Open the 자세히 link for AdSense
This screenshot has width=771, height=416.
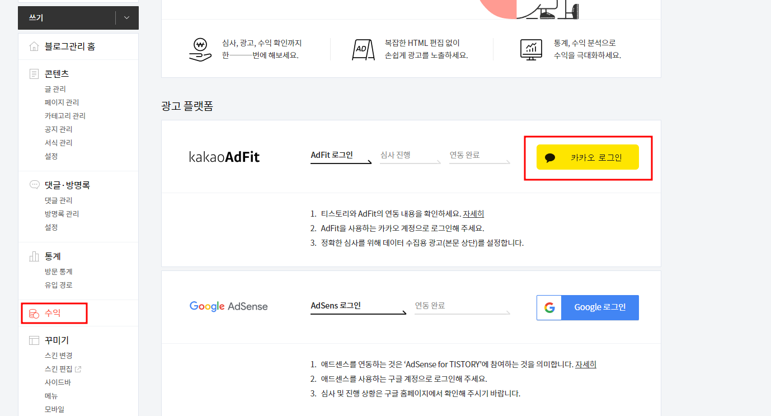pos(586,364)
